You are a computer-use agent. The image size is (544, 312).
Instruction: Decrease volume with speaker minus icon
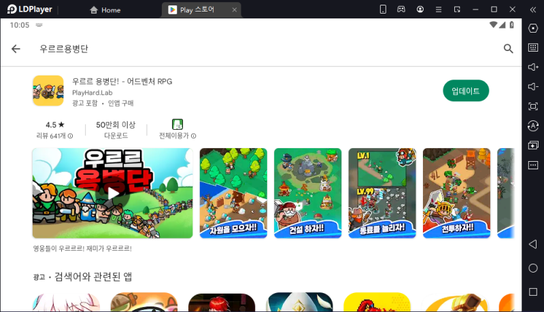(x=533, y=86)
